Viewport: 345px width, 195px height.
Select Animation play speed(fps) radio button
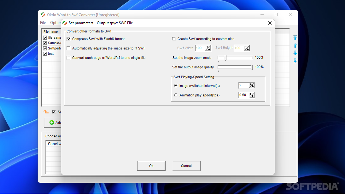[x=176, y=95]
